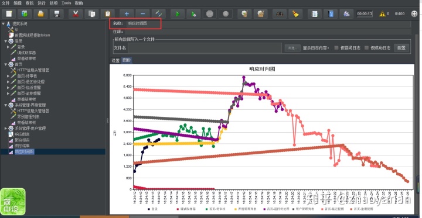This screenshot has width=422, height=218.
Task: Click the New test plan icon
Action: [x=9, y=13]
